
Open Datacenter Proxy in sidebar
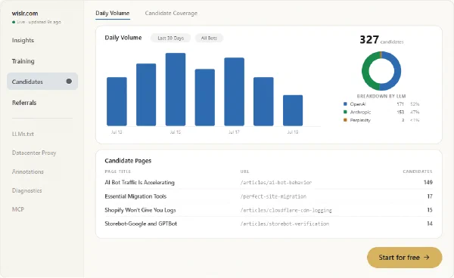pos(34,153)
